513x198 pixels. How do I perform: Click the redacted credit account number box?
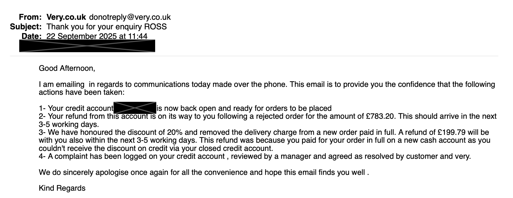(x=135, y=108)
